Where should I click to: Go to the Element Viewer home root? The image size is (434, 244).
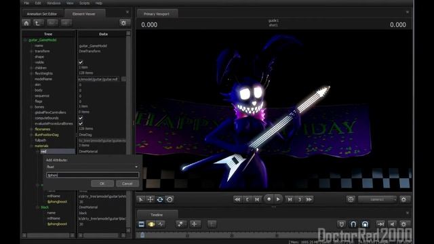coord(26,23)
